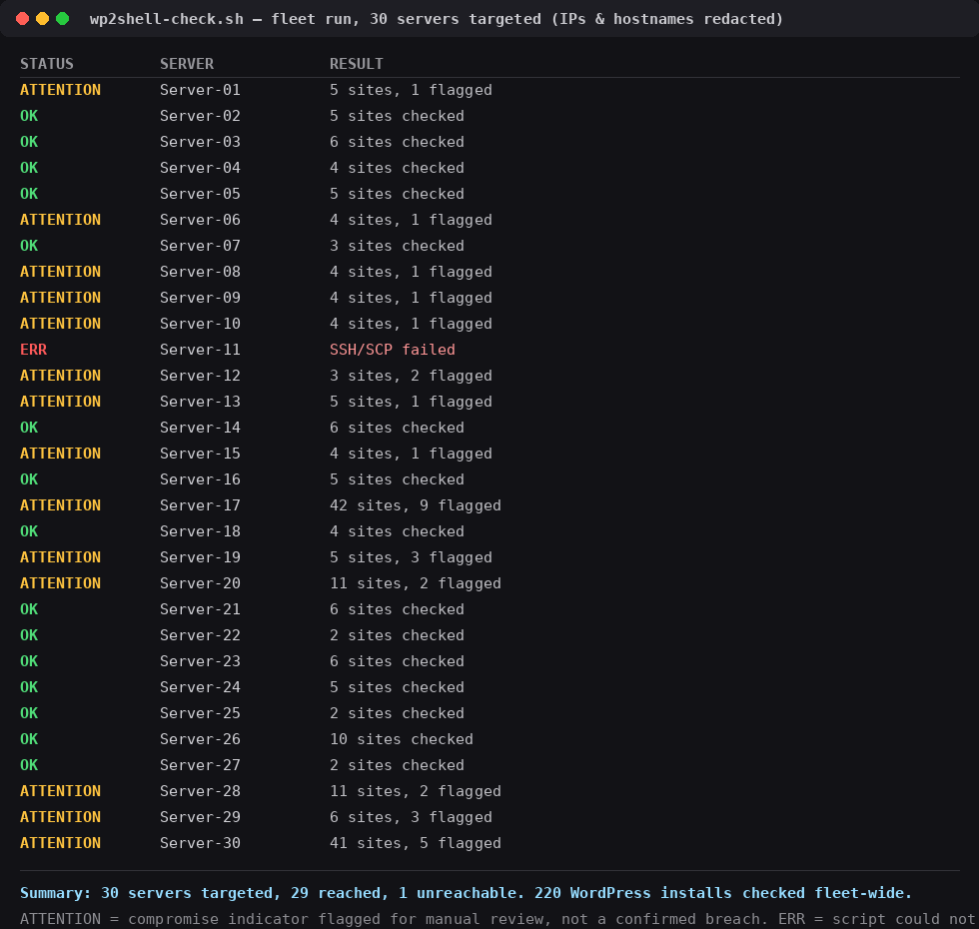Select the Server-02 name
This screenshot has width=979, height=929.
click(200, 116)
